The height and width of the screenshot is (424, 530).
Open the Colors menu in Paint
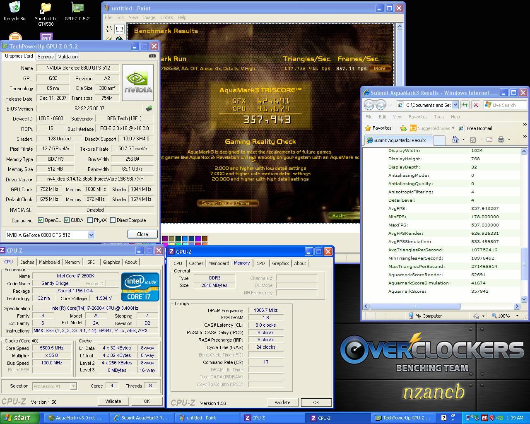166,17
